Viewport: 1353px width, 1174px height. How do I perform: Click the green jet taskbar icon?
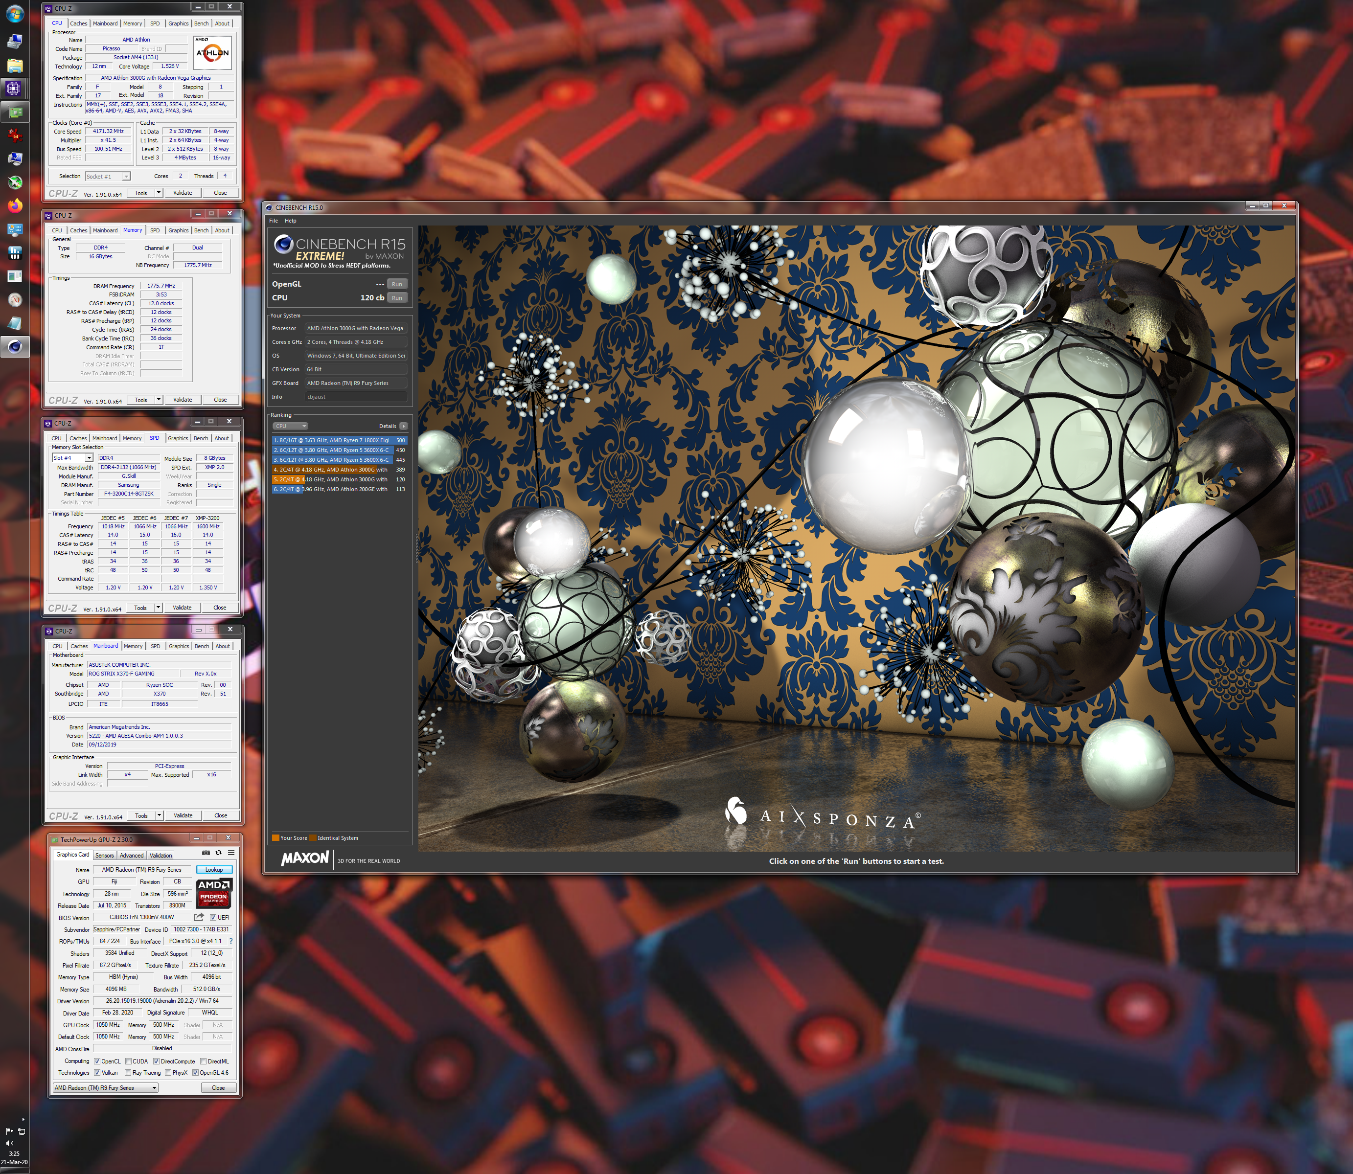point(14,182)
